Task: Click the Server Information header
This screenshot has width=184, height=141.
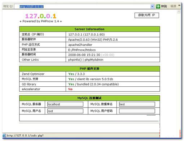Action: pos(89,29)
